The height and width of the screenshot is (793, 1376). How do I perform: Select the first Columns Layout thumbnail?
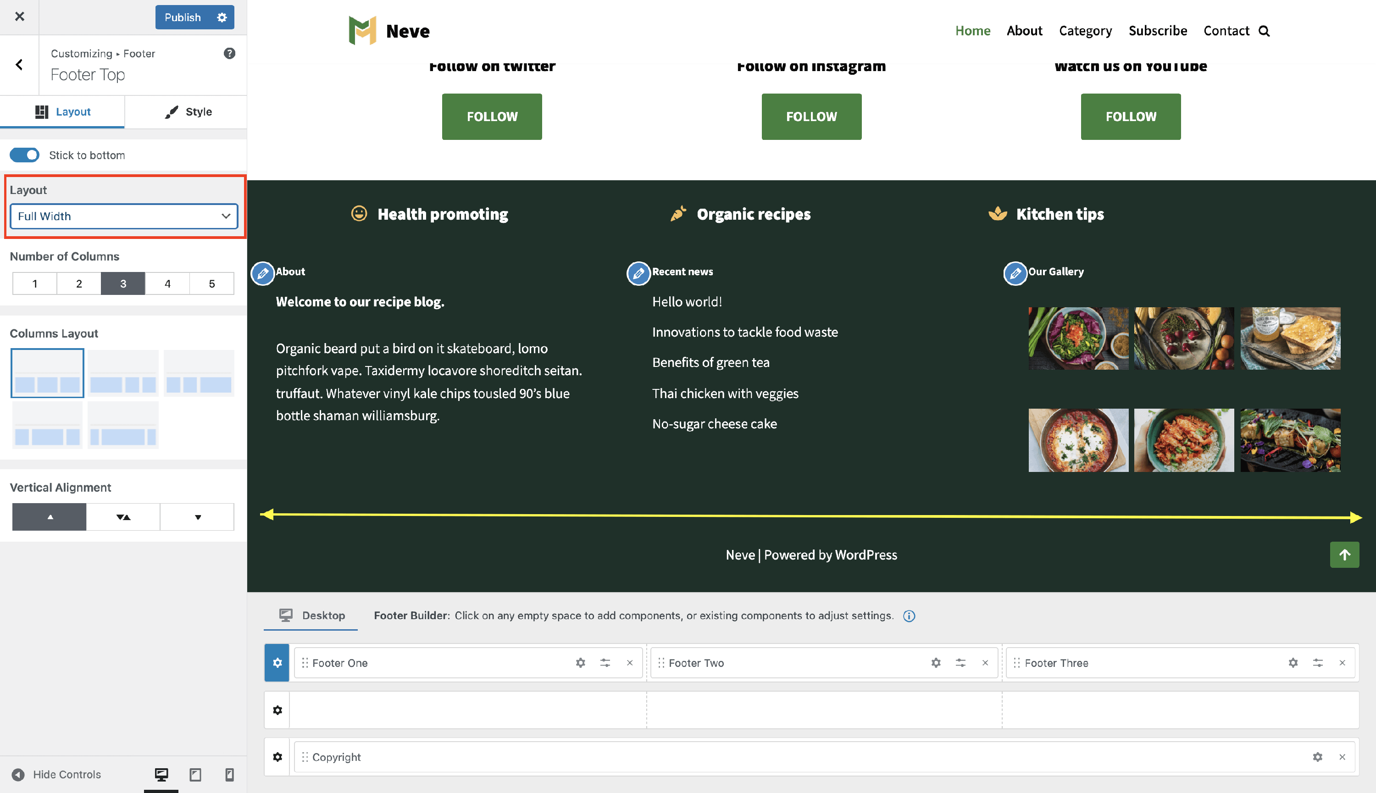(x=47, y=374)
